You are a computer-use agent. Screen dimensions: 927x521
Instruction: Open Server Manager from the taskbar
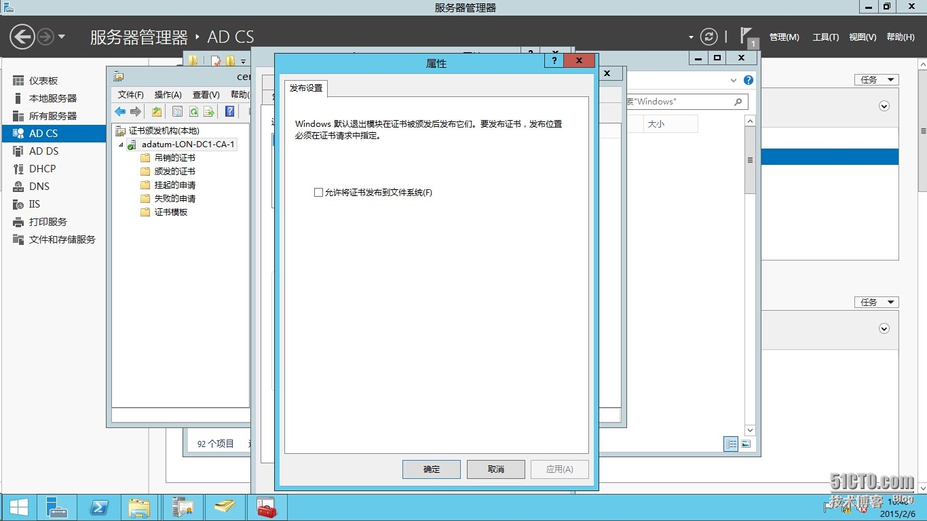(x=56, y=507)
